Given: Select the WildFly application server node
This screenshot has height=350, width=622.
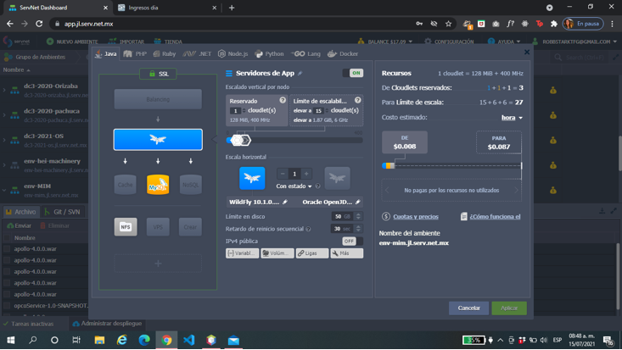Looking at the screenshot, I should (158, 139).
